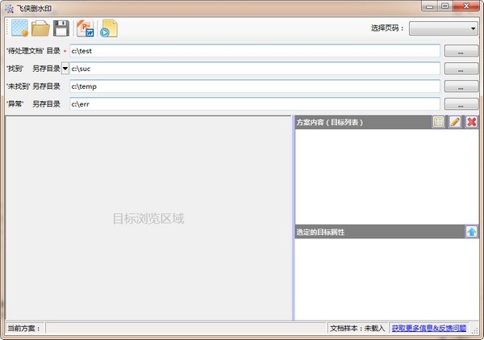The width and height of the screenshot is (484, 340).
Task: Click the pencil edit icon in 方案内容 header
Action: tap(455, 122)
